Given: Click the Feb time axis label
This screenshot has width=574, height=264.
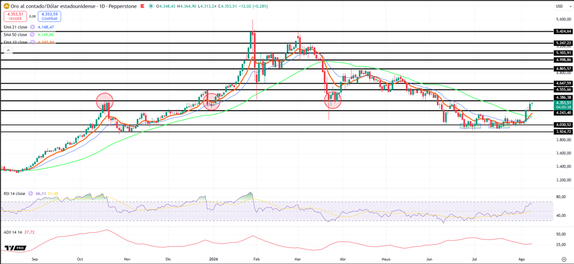Looking at the screenshot, I should click(257, 259).
